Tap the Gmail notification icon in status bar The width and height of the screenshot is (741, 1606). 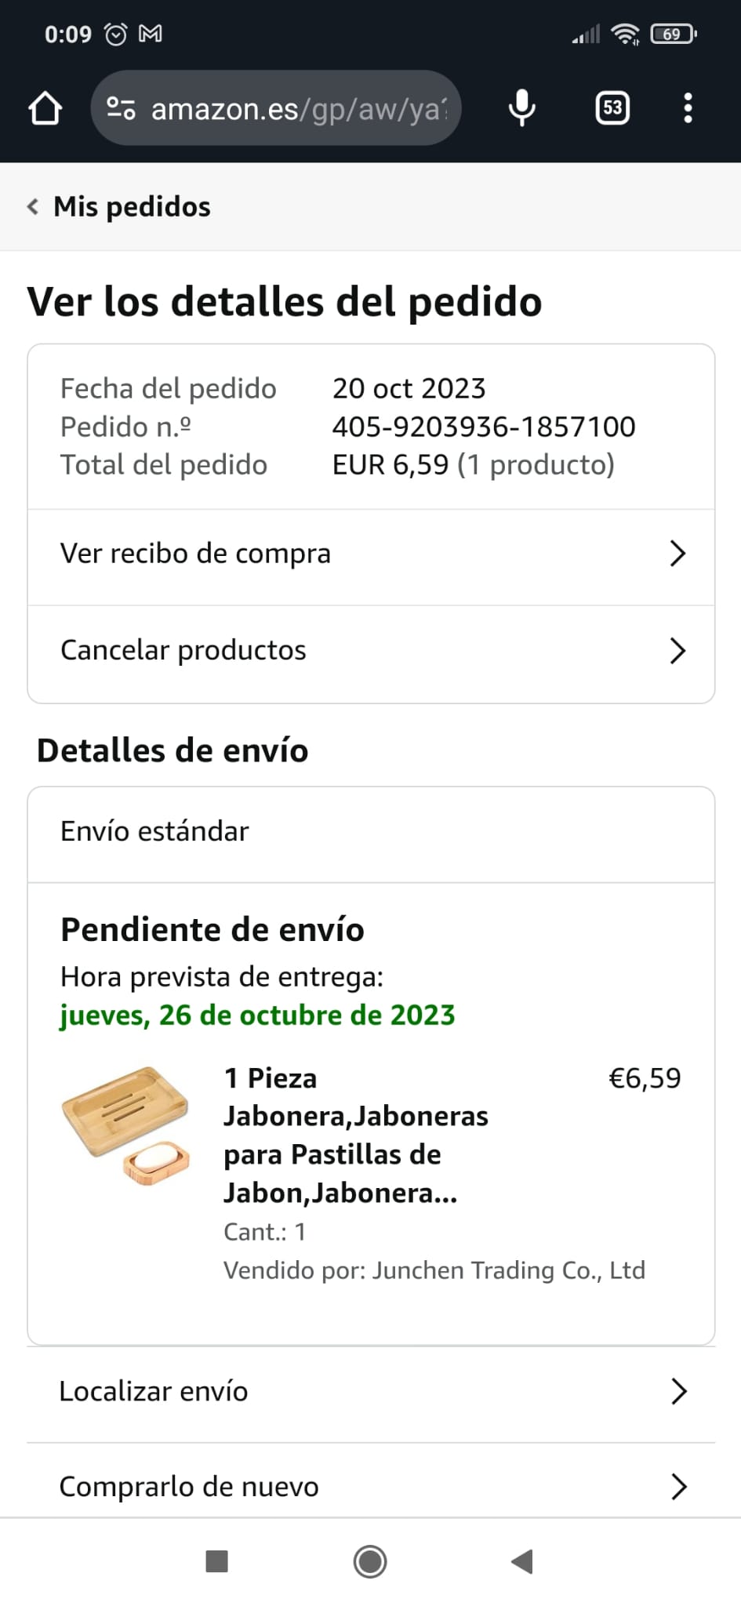(x=151, y=35)
